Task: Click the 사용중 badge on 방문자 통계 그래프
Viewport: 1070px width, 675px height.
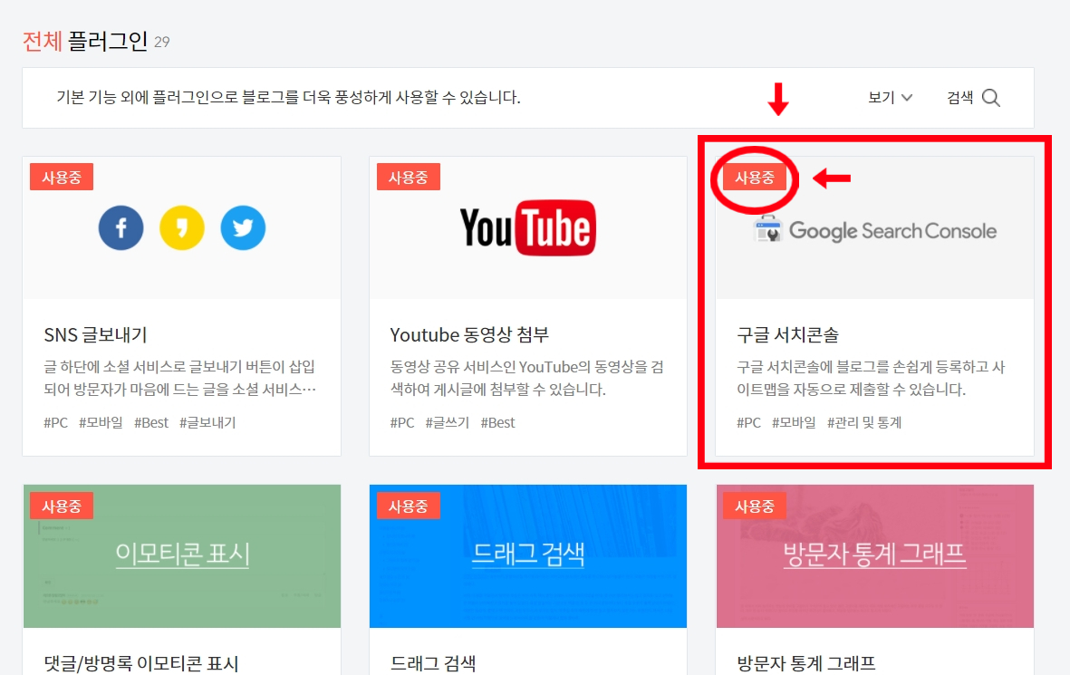Action: coord(755,506)
